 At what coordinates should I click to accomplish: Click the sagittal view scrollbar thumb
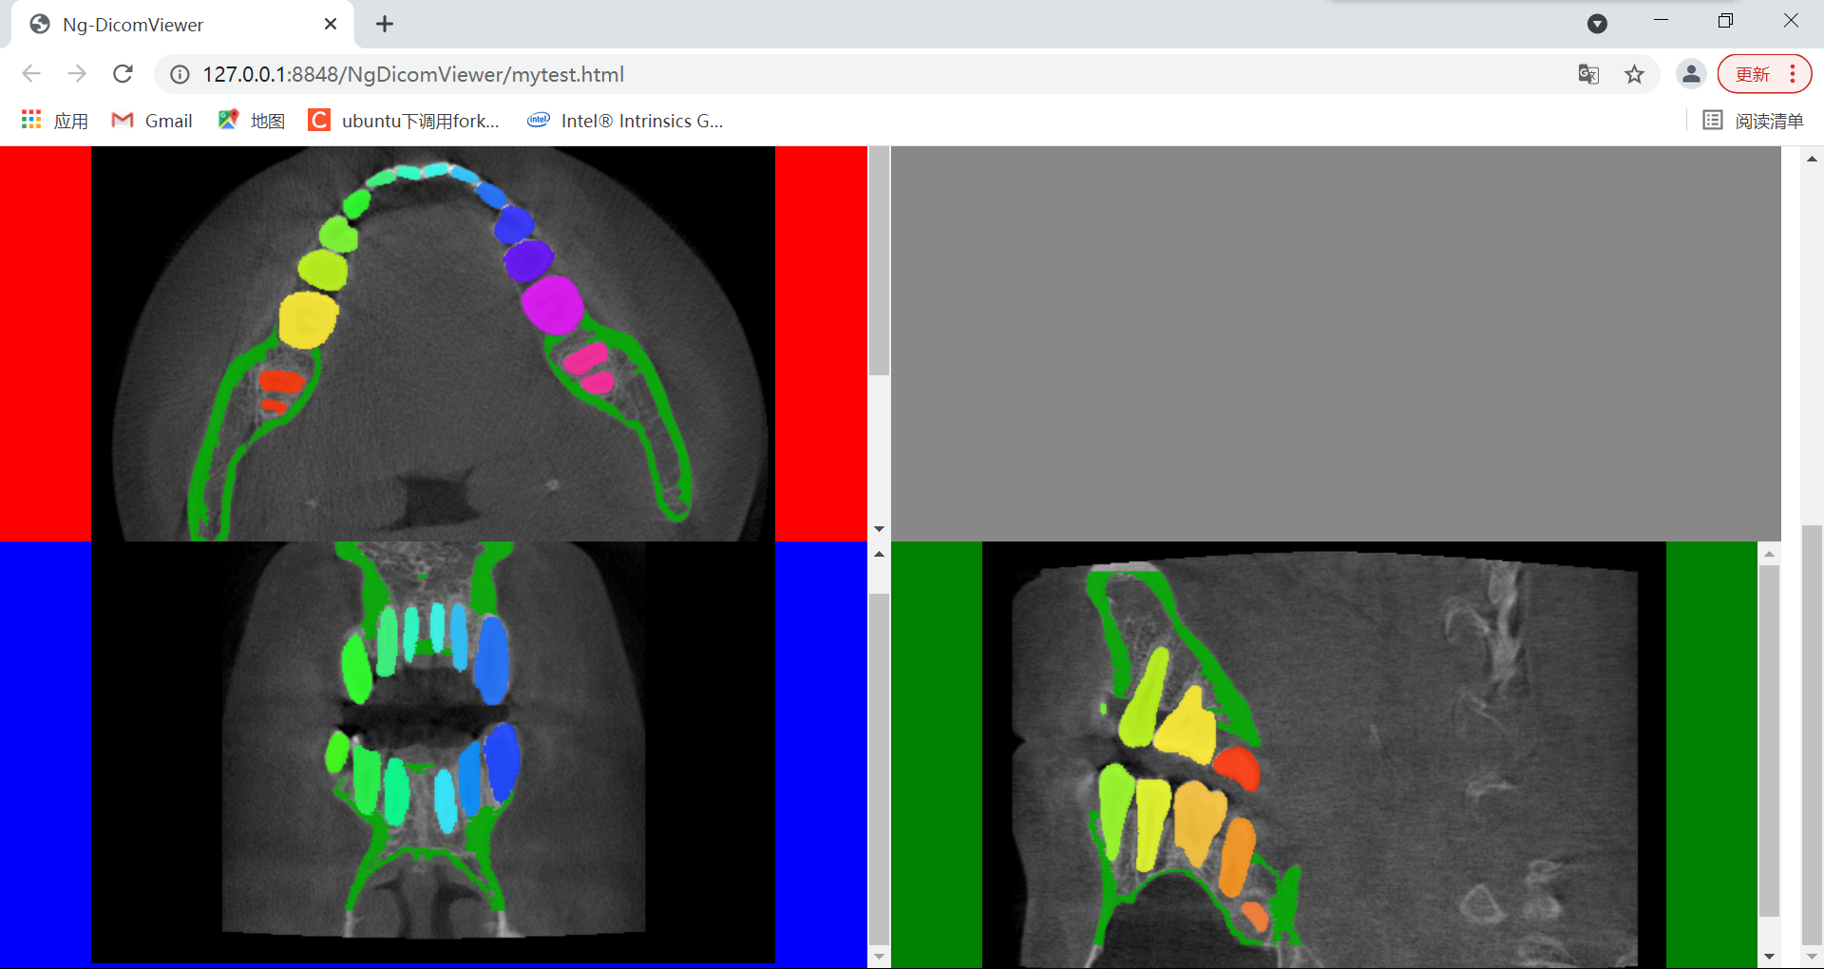(x=1769, y=741)
